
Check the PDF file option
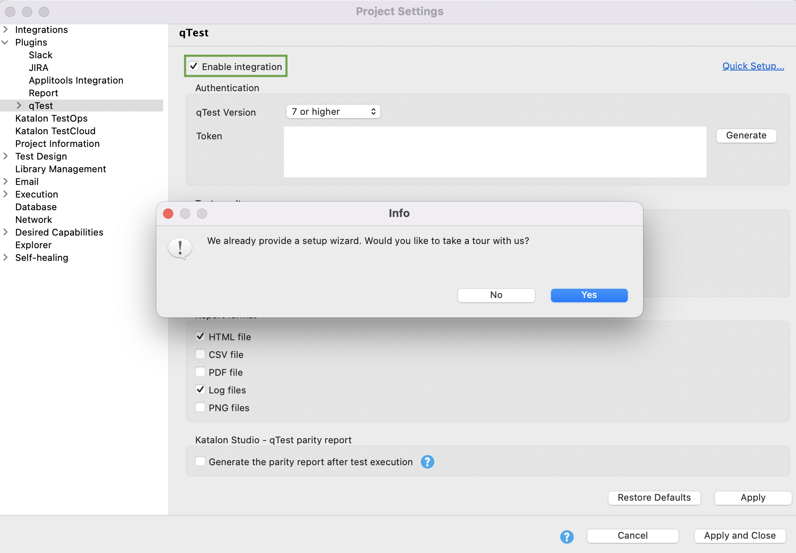200,371
